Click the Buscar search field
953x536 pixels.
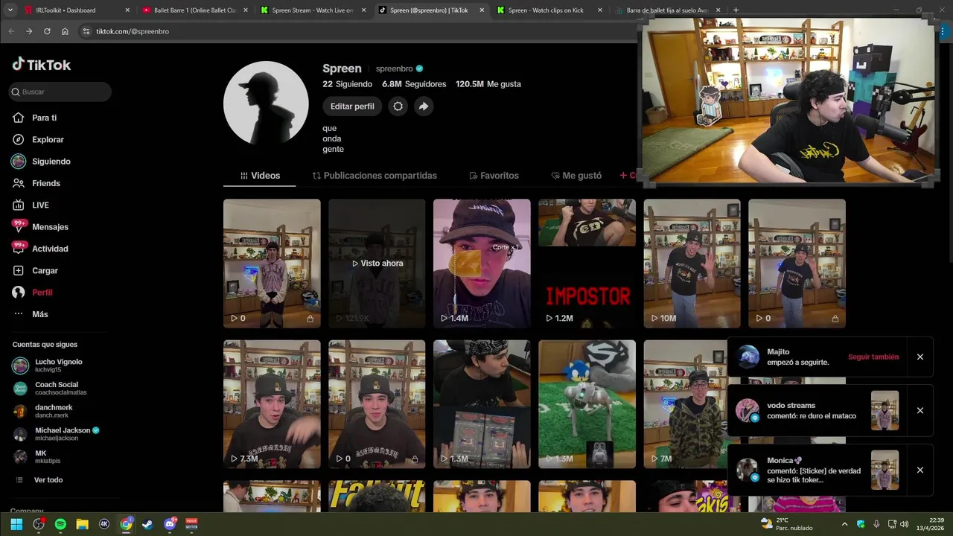pyautogui.click(x=60, y=92)
